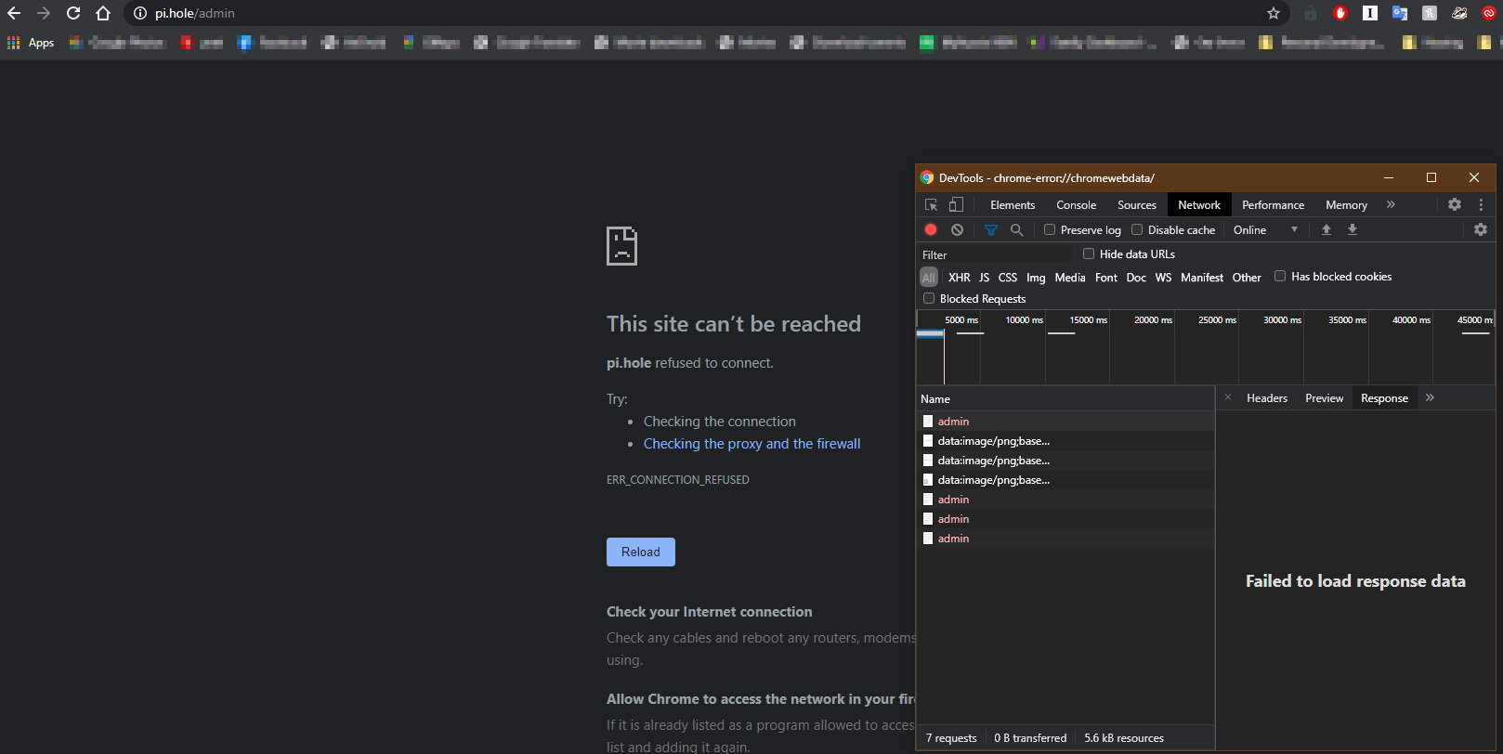Image resolution: width=1503 pixels, height=754 pixels.
Task: Expand more DevTools tabs after Memory
Action: tap(1391, 204)
